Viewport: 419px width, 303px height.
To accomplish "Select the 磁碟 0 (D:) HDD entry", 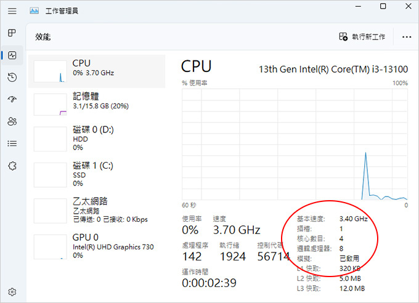I will (x=97, y=139).
